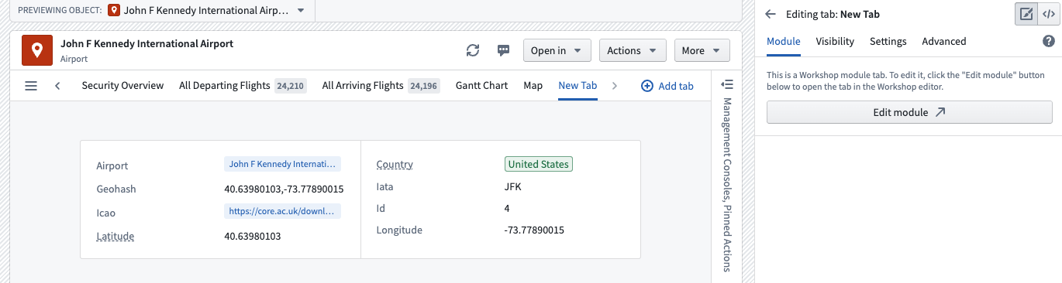Click the Iata property label
The width and height of the screenshot is (1062, 283).
click(385, 187)
